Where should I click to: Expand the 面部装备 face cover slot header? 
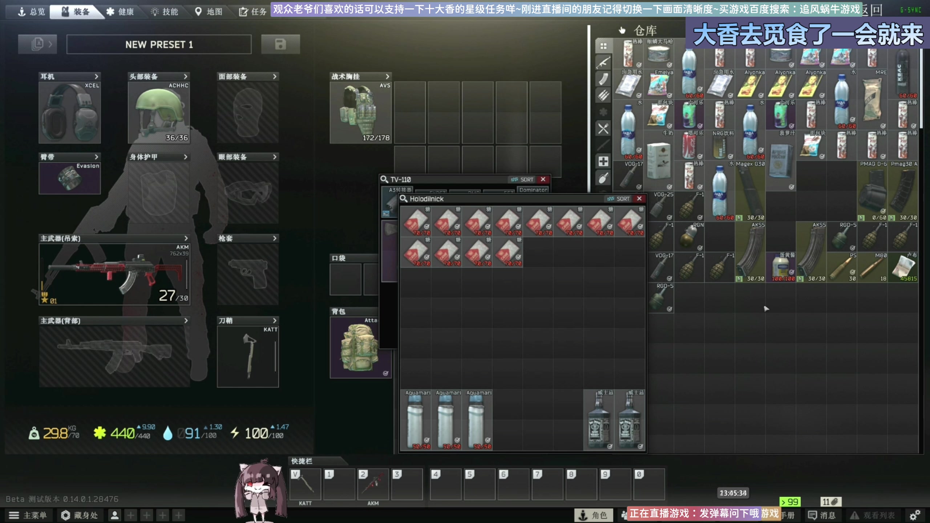coord(248,77)
